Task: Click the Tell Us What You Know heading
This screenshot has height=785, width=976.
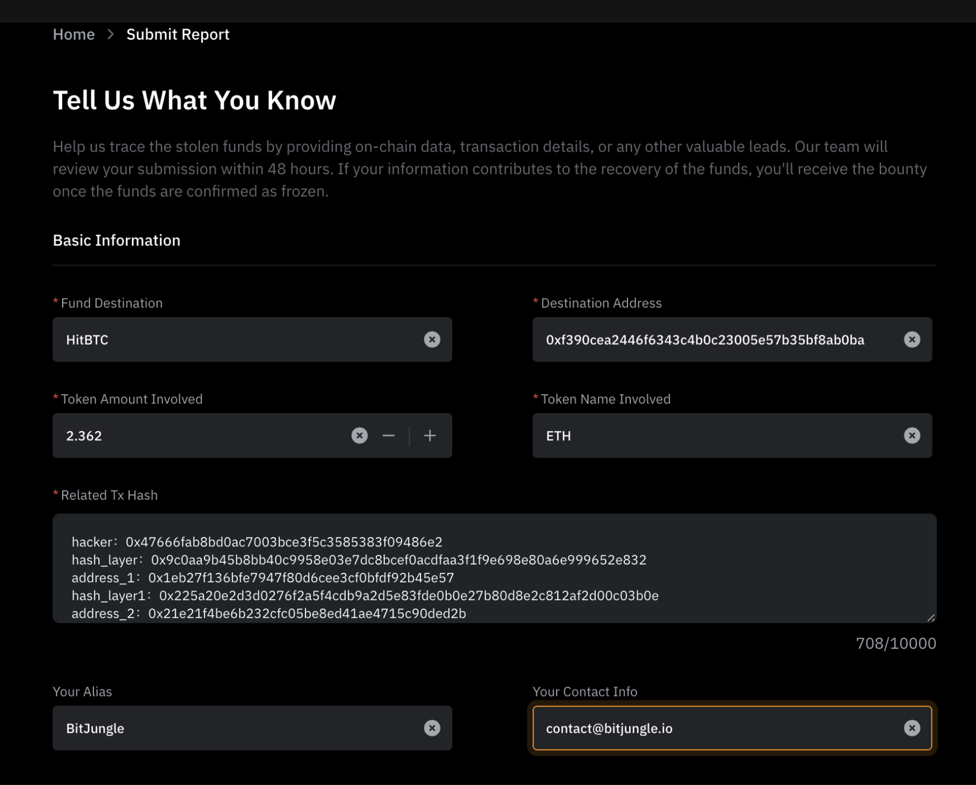Action: [x=195, y=101]
